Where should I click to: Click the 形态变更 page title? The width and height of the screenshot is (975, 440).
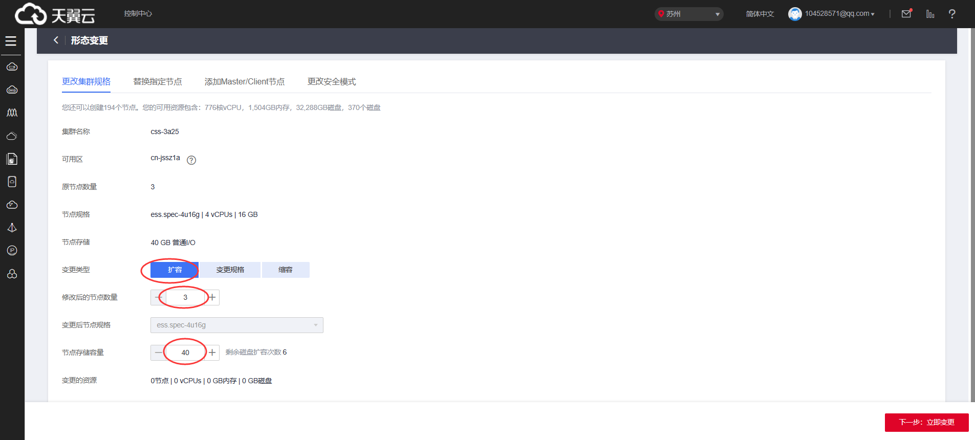point(89,40)
